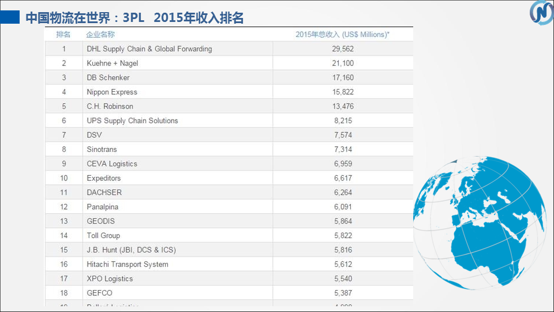Click revenue value '7,314'
Screen dimensions: 554x312
pyautogui.click(x=343, y=149)
